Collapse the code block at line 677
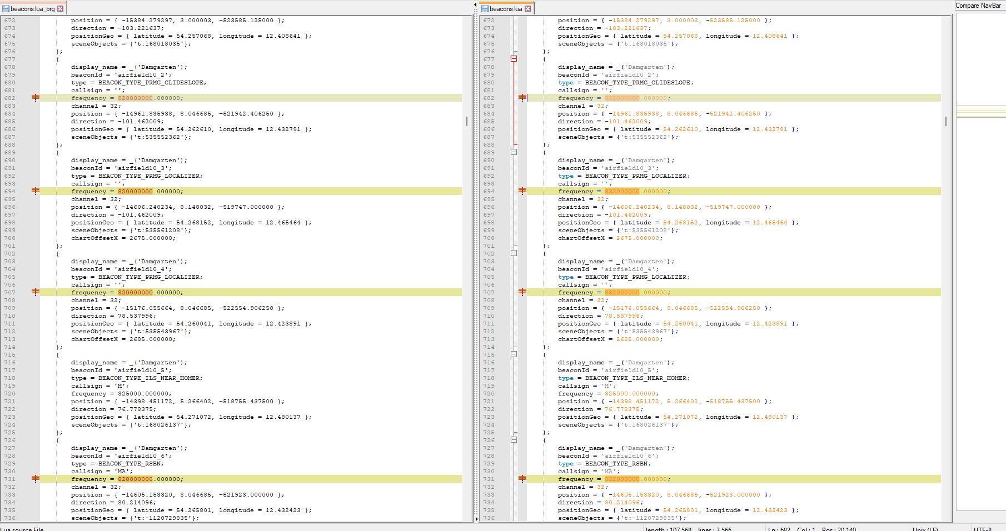The height and width of the screenshot is (531, 1006). tap(514, 59)
